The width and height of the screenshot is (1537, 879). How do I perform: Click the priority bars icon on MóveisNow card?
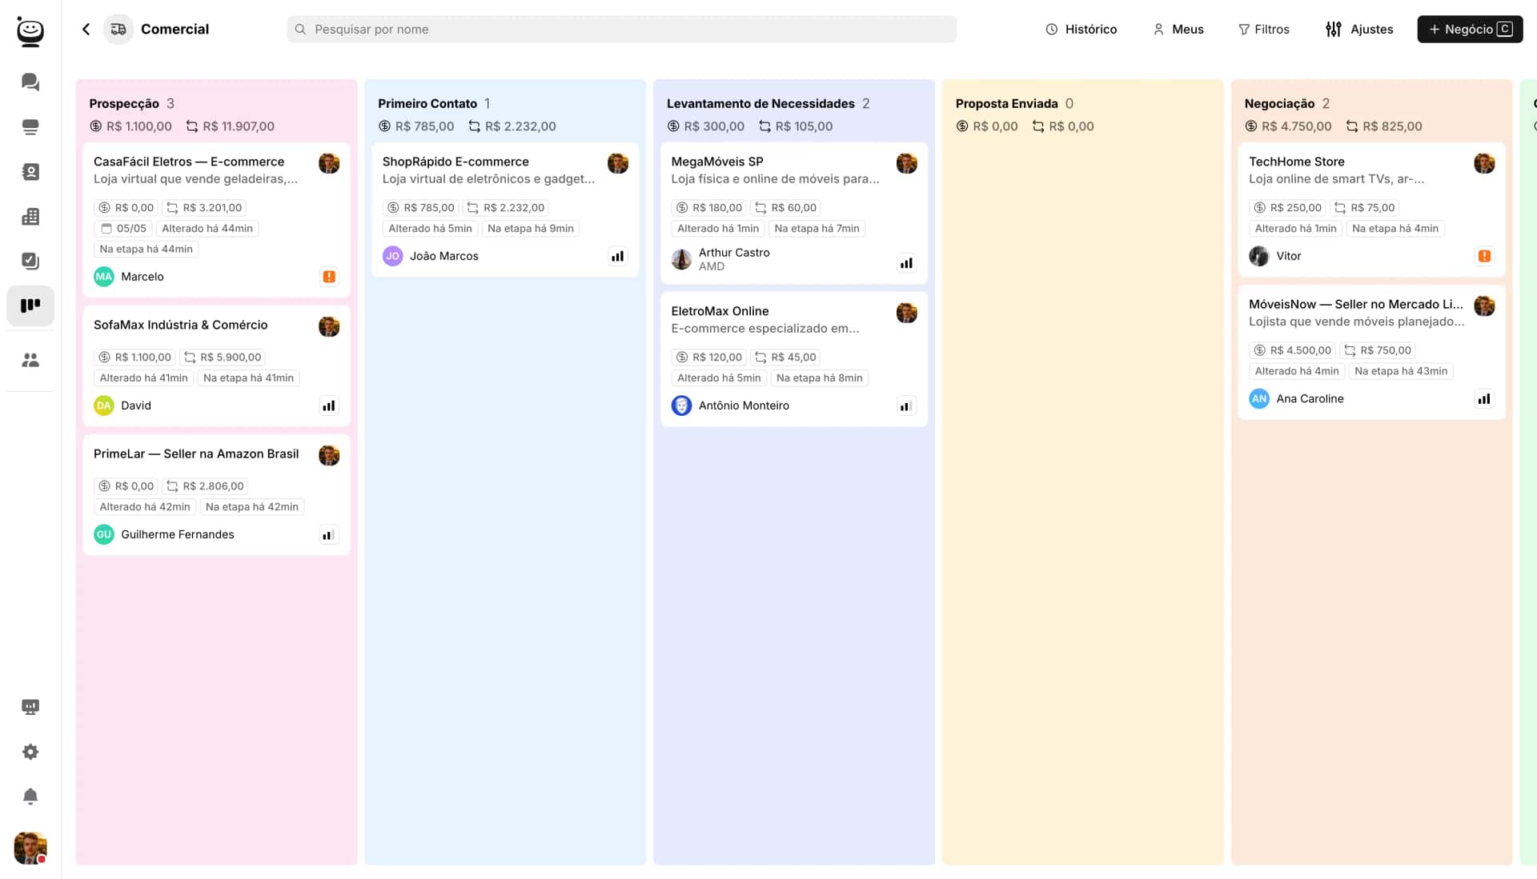pyautogui.click(x=1484, y=399)
